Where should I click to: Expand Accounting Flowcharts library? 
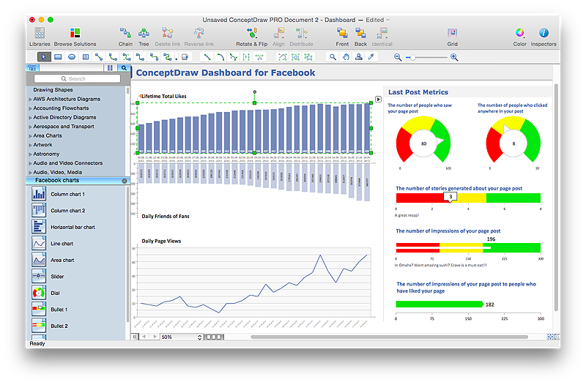click(30, 108)
